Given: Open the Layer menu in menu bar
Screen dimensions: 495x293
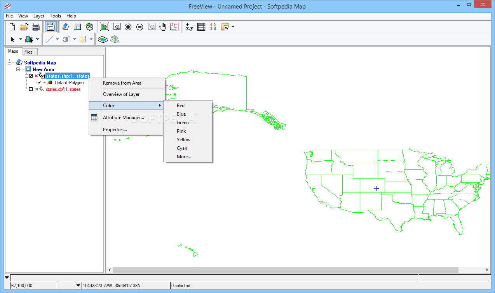Looking at the screenshot, I should coord(39,16).
